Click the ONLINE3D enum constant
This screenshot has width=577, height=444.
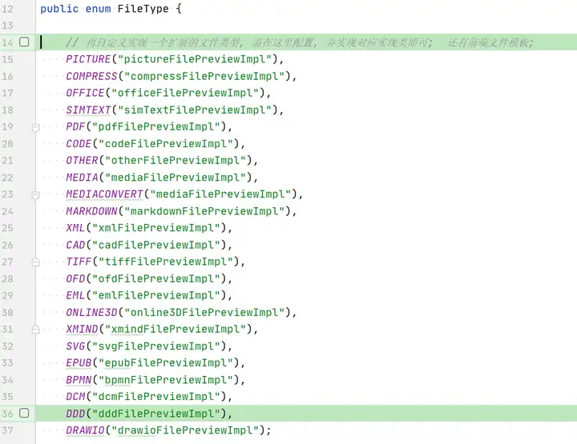pos(91,313)
